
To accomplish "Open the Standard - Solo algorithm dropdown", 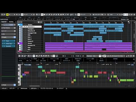I will [x=92, y=56].
